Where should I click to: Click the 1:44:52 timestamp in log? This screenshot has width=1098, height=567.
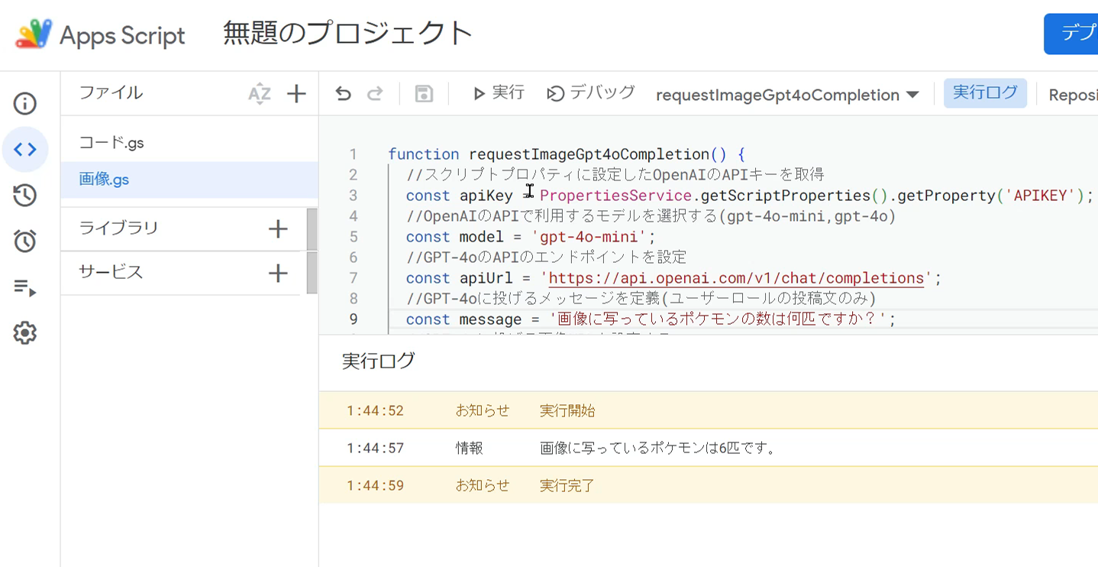pyautogui.click(x=375, y=411)
